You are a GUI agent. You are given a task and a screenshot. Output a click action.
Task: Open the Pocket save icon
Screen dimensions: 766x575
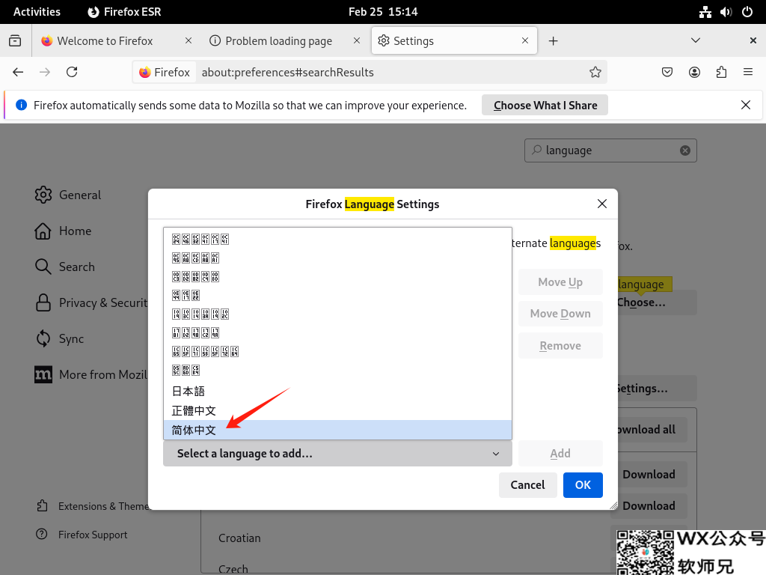coord(667,73)
